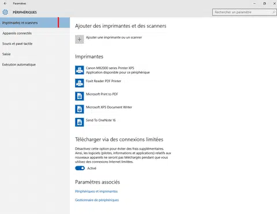Click the search magnifier icon
Image resolution: width=277 pixels, height=214 pixels.
(274, 12)
